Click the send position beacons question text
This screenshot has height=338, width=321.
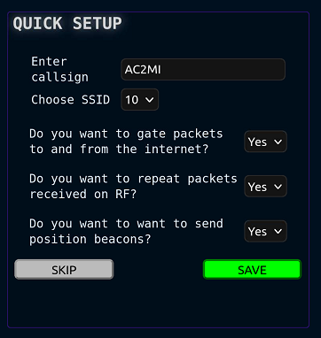[126, 231]
